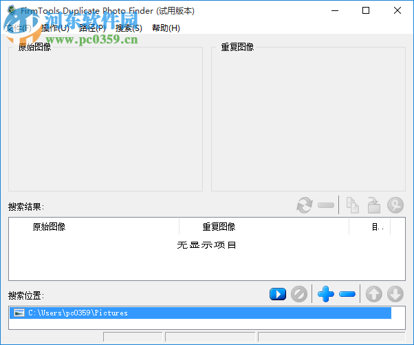Move search location down with the arrow icon
The width and height of the screenshot is (414, 345).
pyautogui.click(x=395, y=294)
